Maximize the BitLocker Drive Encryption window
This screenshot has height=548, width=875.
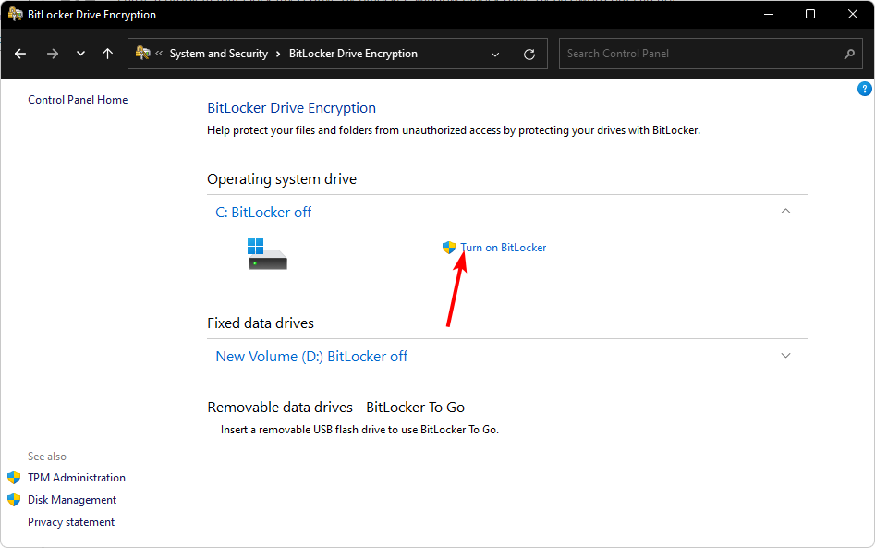(810, 14)
